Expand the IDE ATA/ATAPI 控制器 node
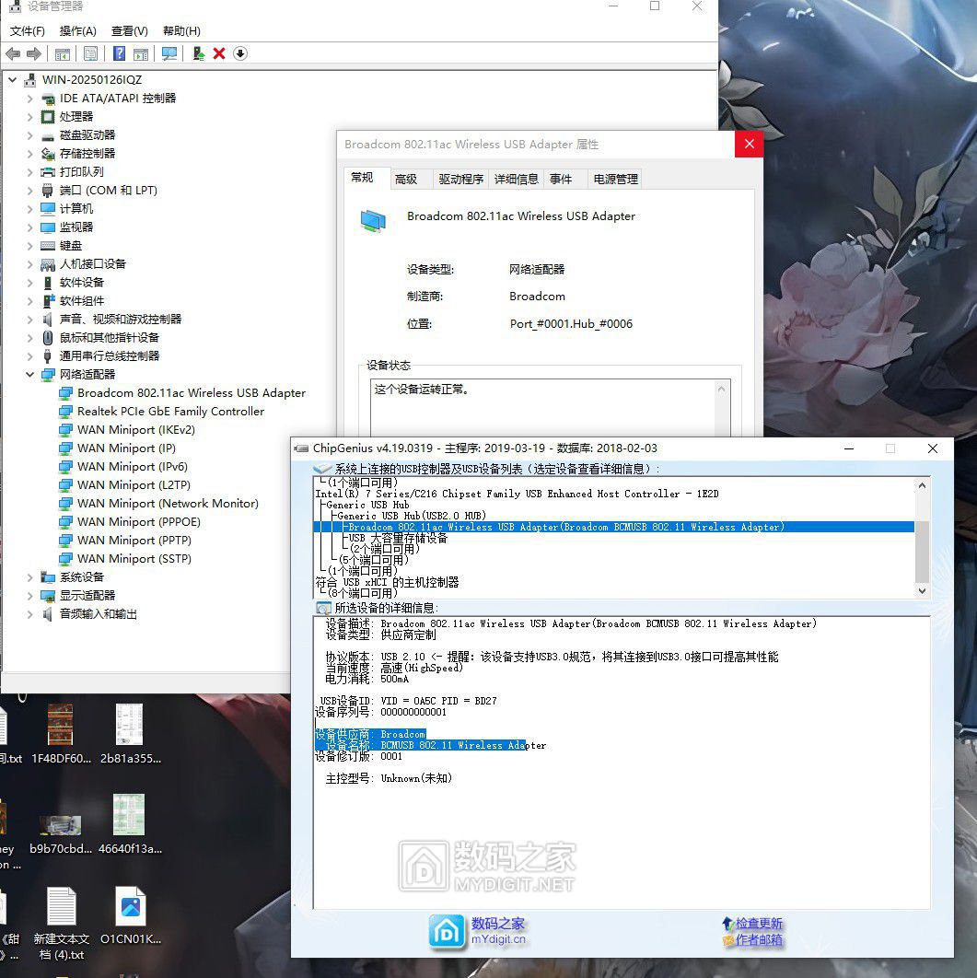 [30, 99]
